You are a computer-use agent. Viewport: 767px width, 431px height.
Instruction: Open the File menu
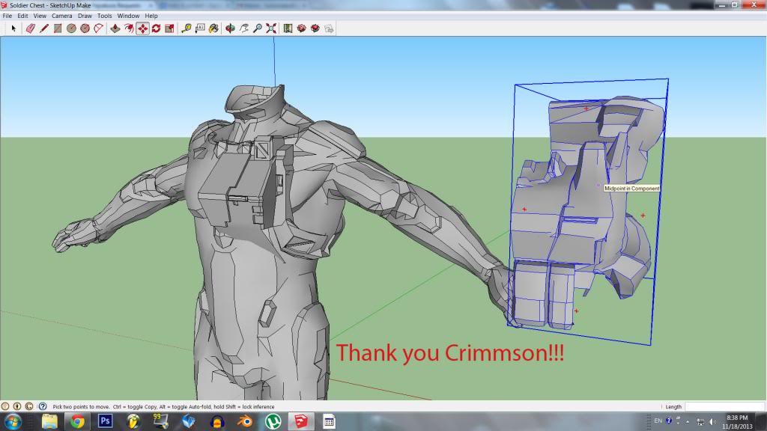[x=7, y=16]
